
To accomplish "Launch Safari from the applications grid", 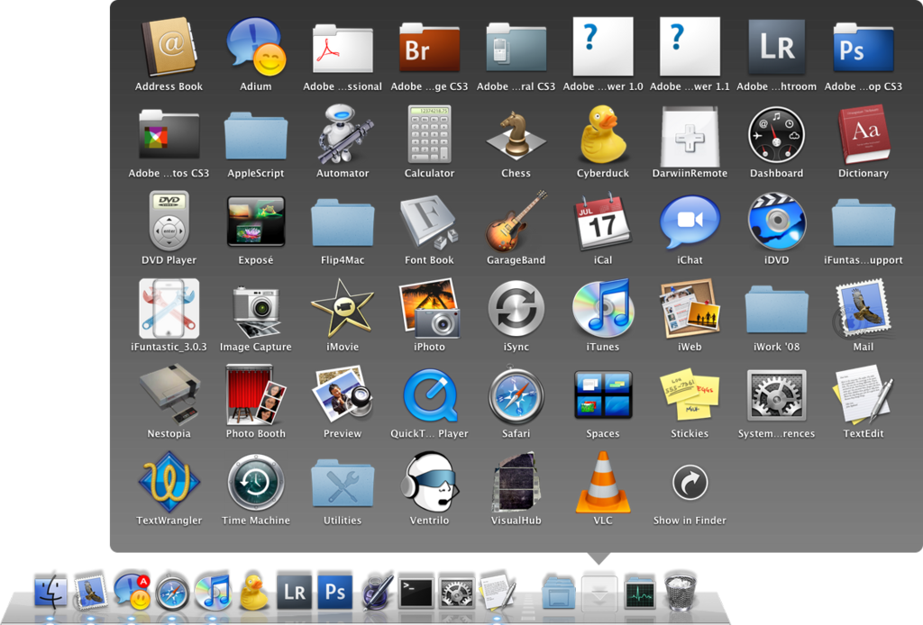I will 516,395.
